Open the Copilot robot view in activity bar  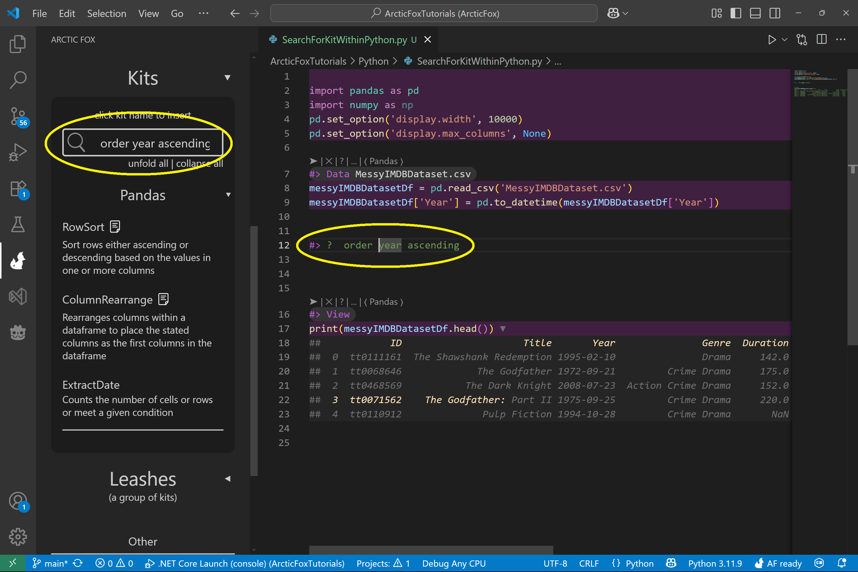tap(18, 333)
